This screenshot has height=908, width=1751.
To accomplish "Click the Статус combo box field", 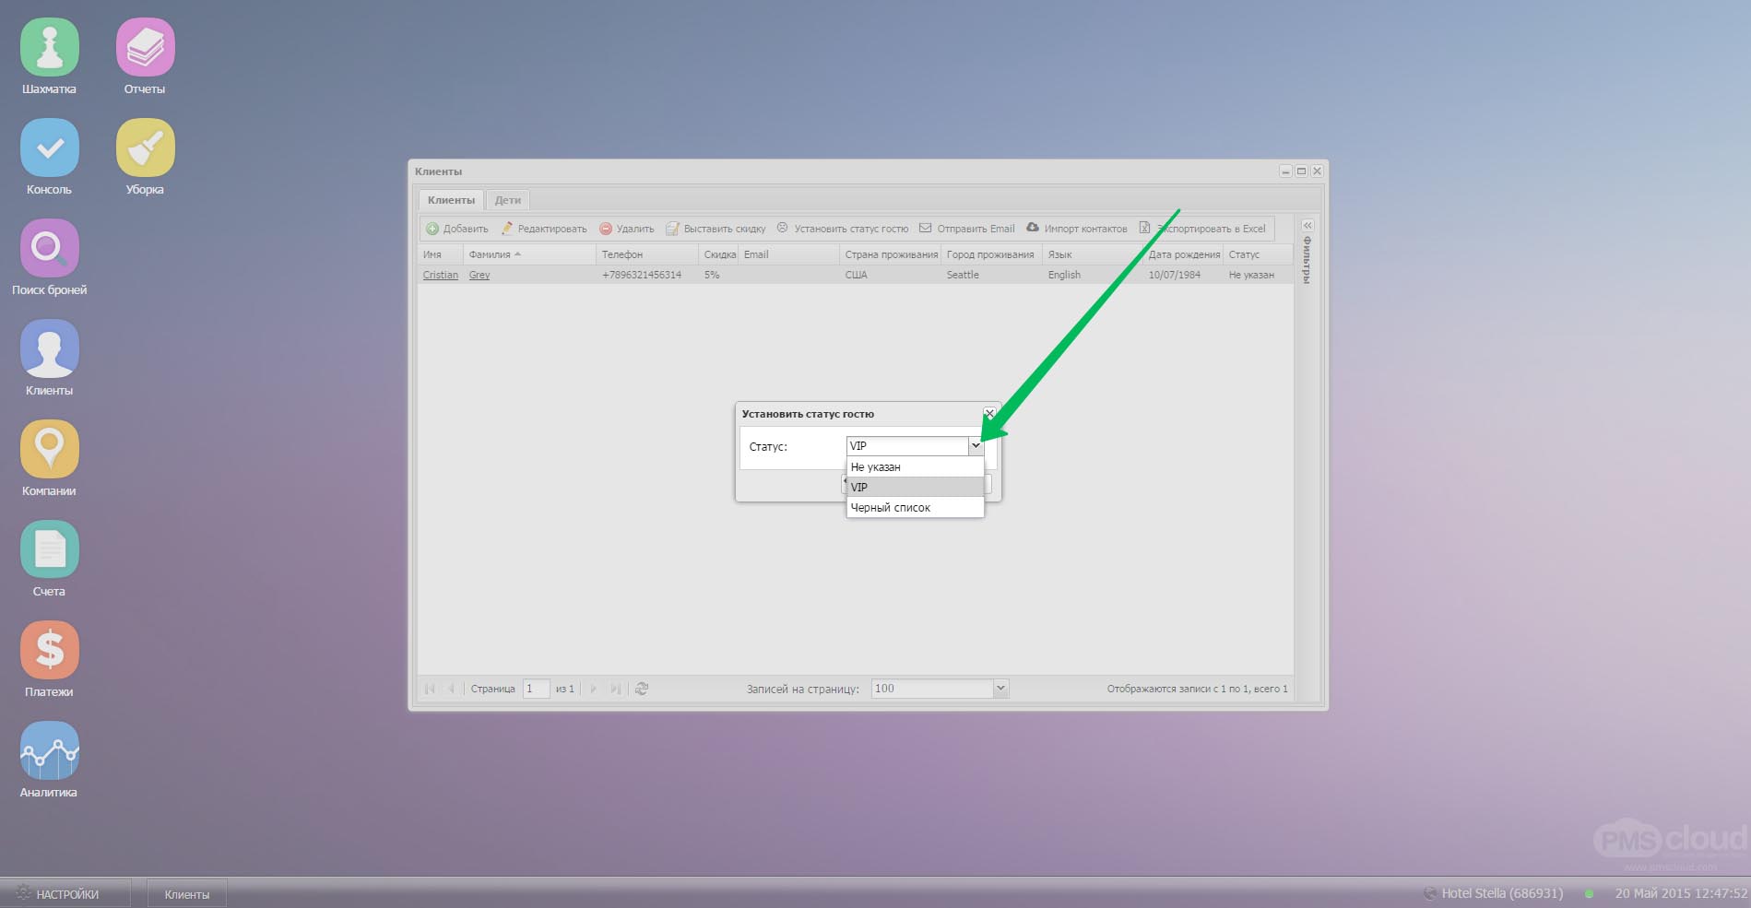I will pos(907,446).
